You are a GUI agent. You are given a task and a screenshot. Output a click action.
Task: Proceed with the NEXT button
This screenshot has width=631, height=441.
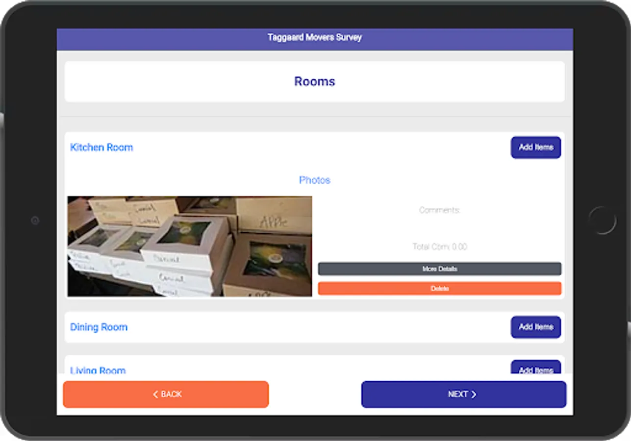463,394
